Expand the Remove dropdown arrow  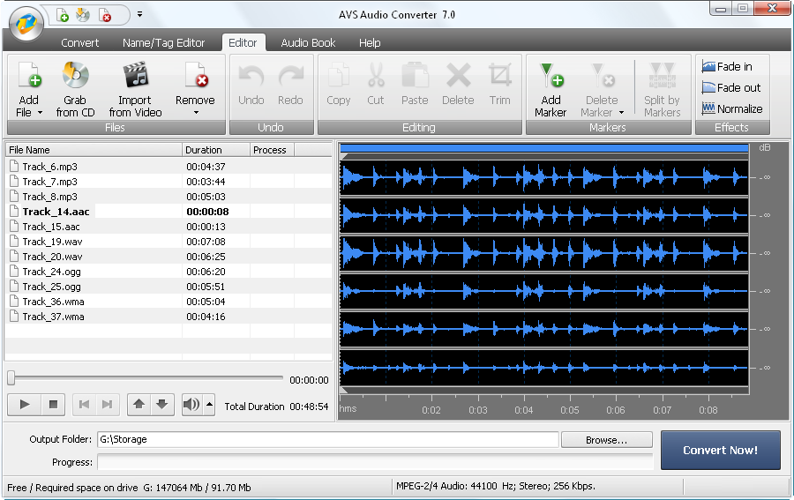point(195,113)
